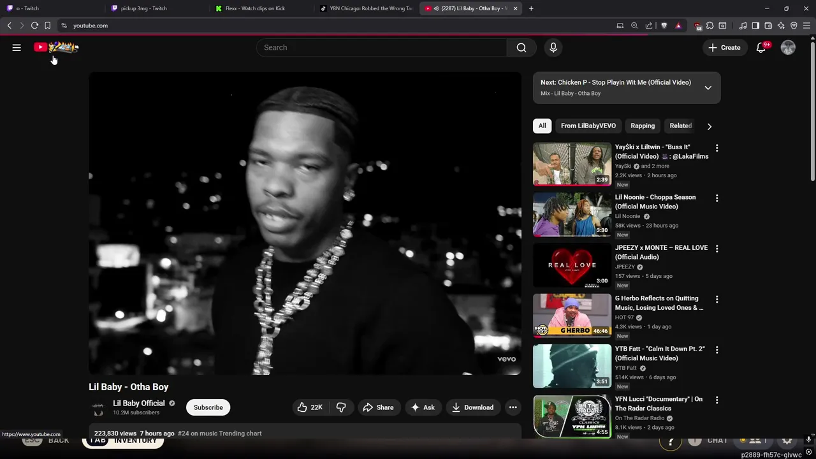Click the Share button

pos(378,407)
